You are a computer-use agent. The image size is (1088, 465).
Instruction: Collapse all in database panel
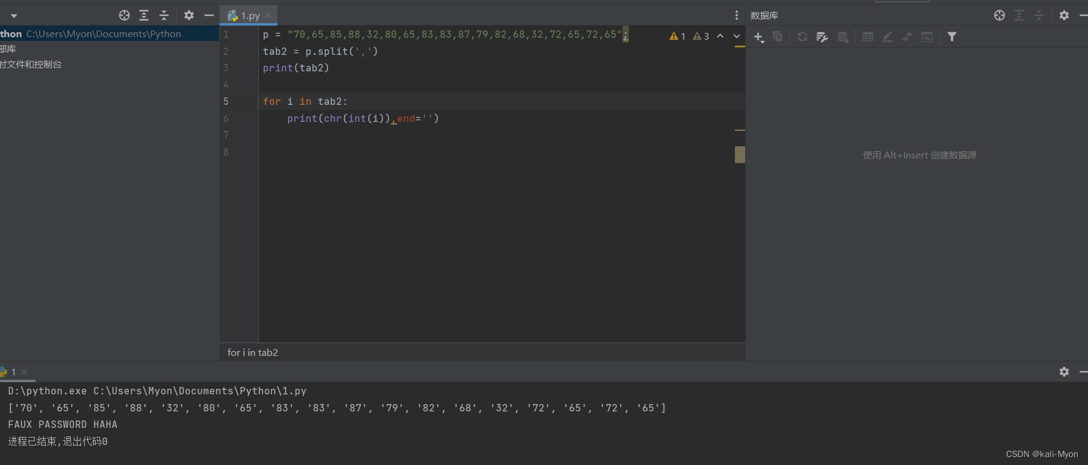tap(1039, 15)
